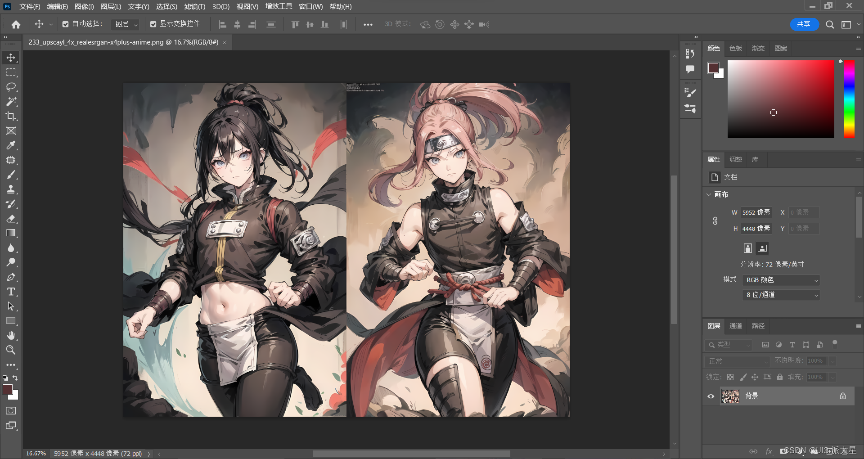This screenshot has height=459, width=864.
Task: Select the Path Selection tool
Action: click(11, 306)
